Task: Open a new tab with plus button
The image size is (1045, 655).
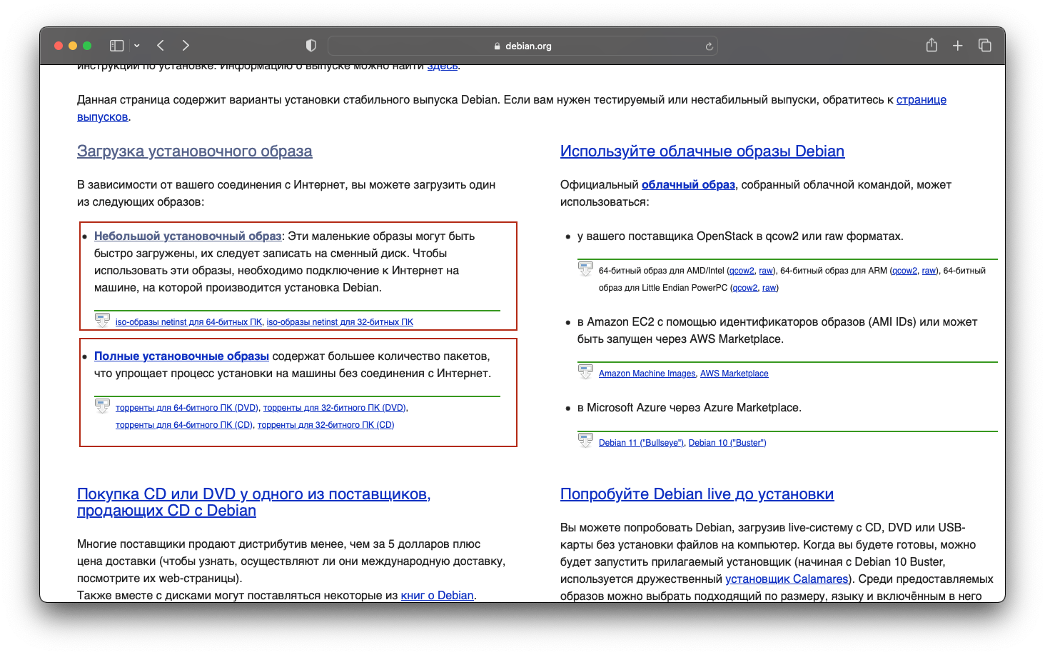Action: point(958,46)
